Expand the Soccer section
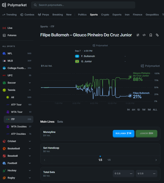The image size is (164, 183). click(x=30, y=83)
